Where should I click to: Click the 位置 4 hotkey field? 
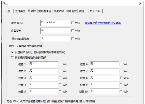[x=44, y=85]
